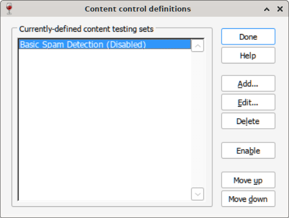Edit the selected testing set
The image size is (289, 218).
pyautogui.click(x=248, y=102)
